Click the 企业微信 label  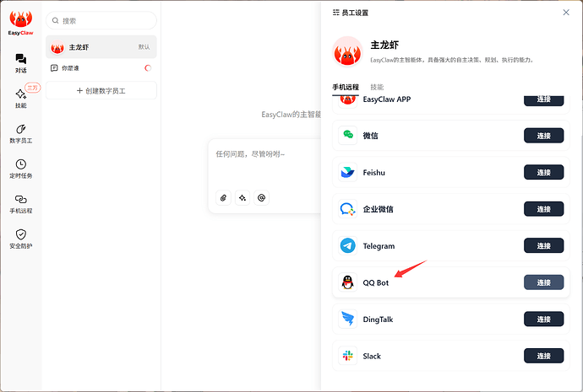tap(378, 209)
